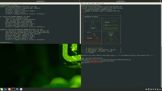Click the WARNING No database support line
Screen dimensions: 162x91
pos(100,11)
